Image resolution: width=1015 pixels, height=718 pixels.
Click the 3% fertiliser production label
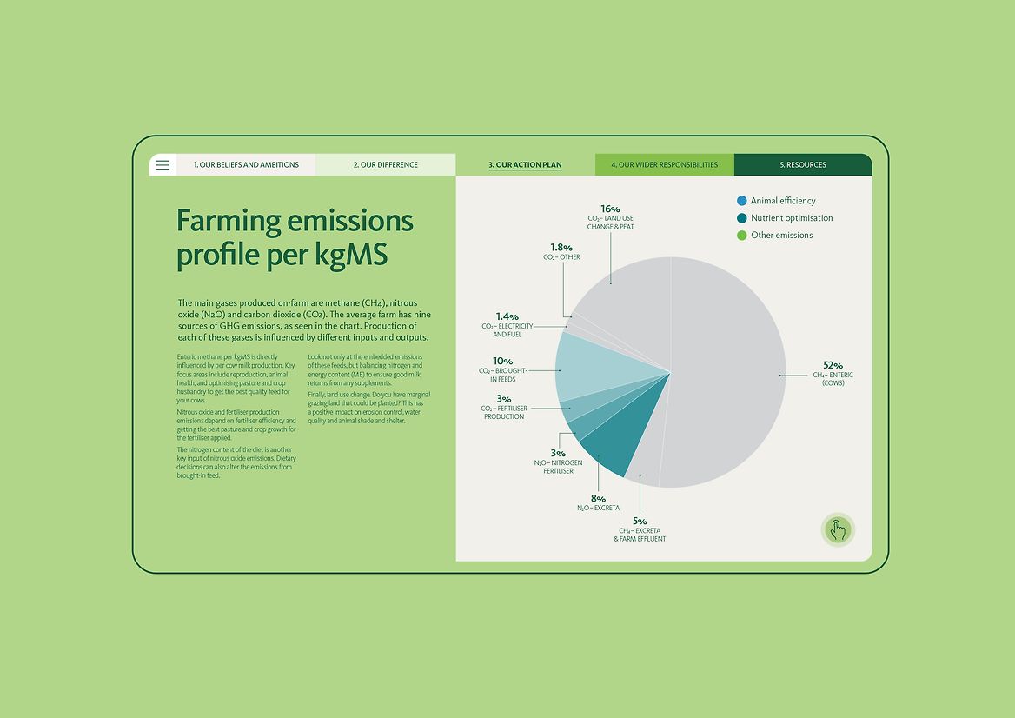(504, 408)
